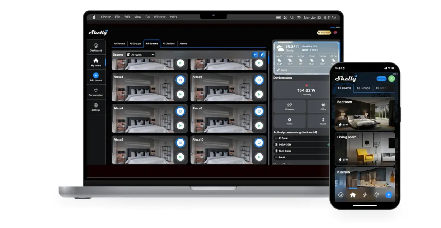Tap the lightning bolt icon in phone bottom bar
Viewport: 441px width, 228px height.
365,195
